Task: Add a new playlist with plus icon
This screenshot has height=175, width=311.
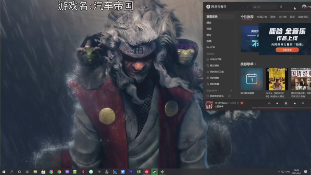Action: pos(231,91)
